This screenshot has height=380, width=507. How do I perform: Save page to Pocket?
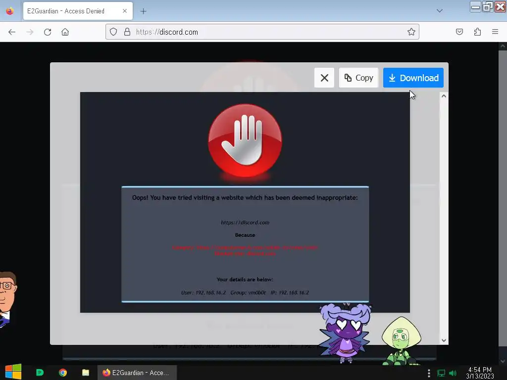point(459,32)
